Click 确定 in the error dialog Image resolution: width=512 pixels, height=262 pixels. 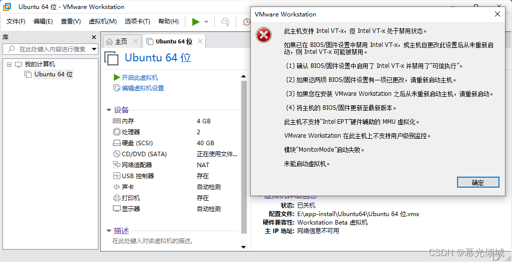pos(478,183)
